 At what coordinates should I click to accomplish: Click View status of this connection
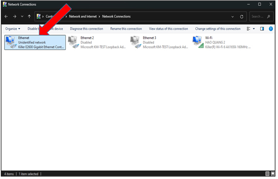(x=169, y=29)
